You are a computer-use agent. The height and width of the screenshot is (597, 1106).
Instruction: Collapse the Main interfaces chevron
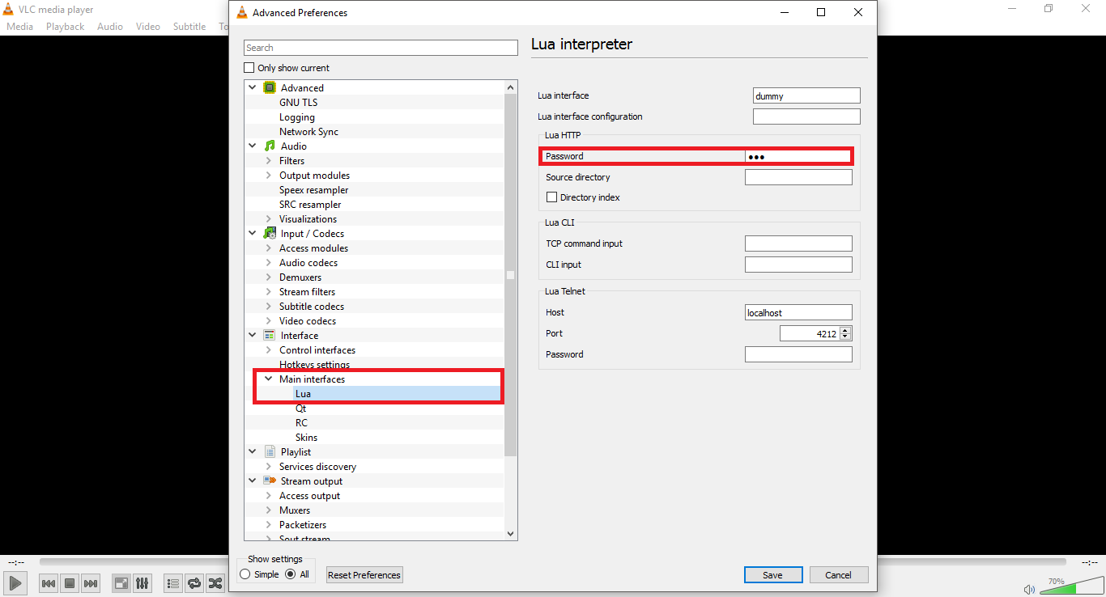(268, 379)
